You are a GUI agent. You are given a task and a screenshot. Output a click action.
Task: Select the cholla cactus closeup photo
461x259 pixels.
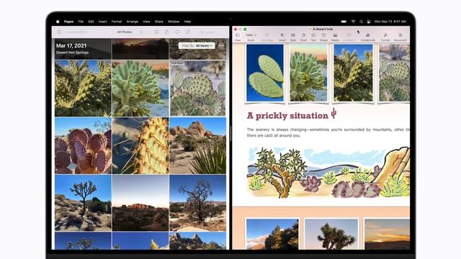[83, 88]
